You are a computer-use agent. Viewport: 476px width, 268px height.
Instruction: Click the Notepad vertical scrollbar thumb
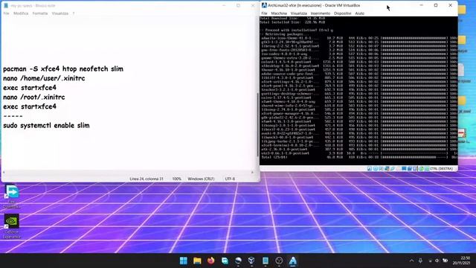[258, 124]
